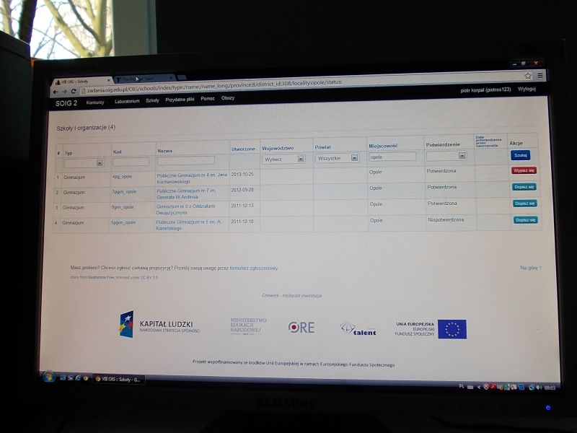The image size is (577, 433).
Task: Bookmark the page with the star icon
Action: (x=528, y=75)
